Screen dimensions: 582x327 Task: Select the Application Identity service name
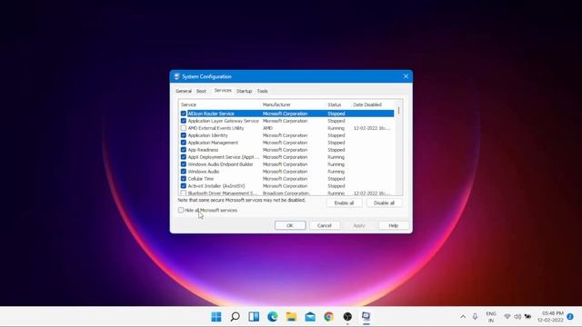[x=208, y=135]
